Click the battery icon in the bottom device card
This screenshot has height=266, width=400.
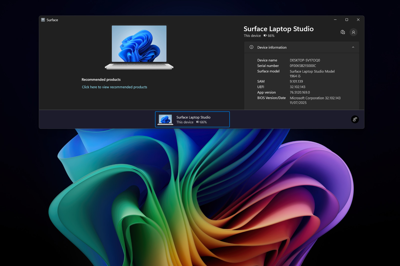coord(198,122)
